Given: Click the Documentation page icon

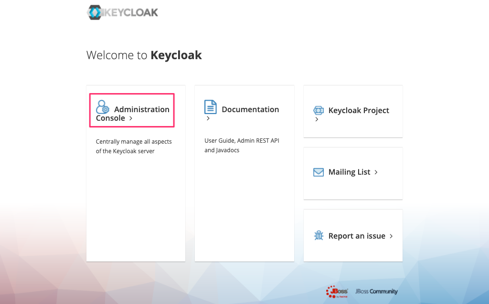Looking at the screenshot, I should tap(211, 107).
